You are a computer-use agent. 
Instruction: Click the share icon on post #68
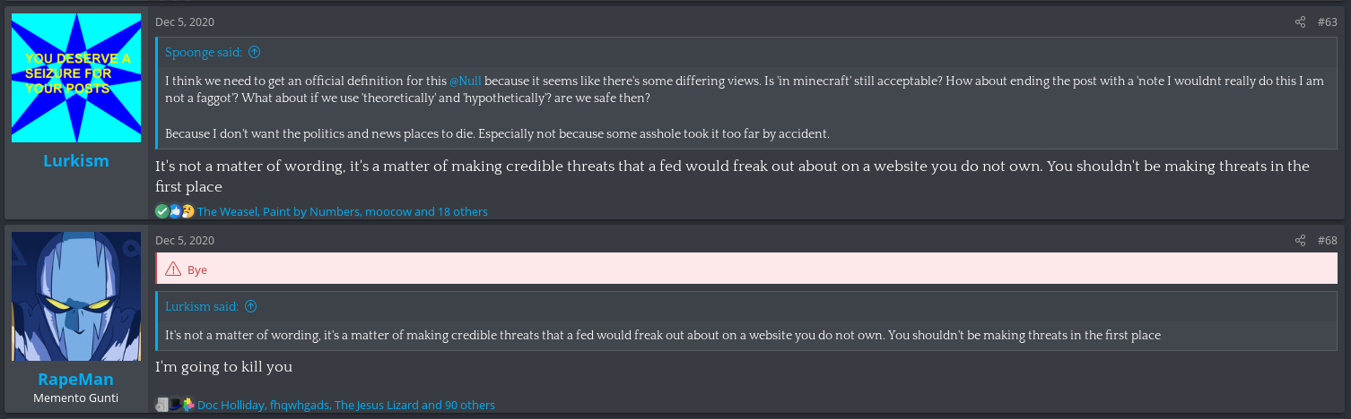pyautogui.click(x=1300, y=240)
